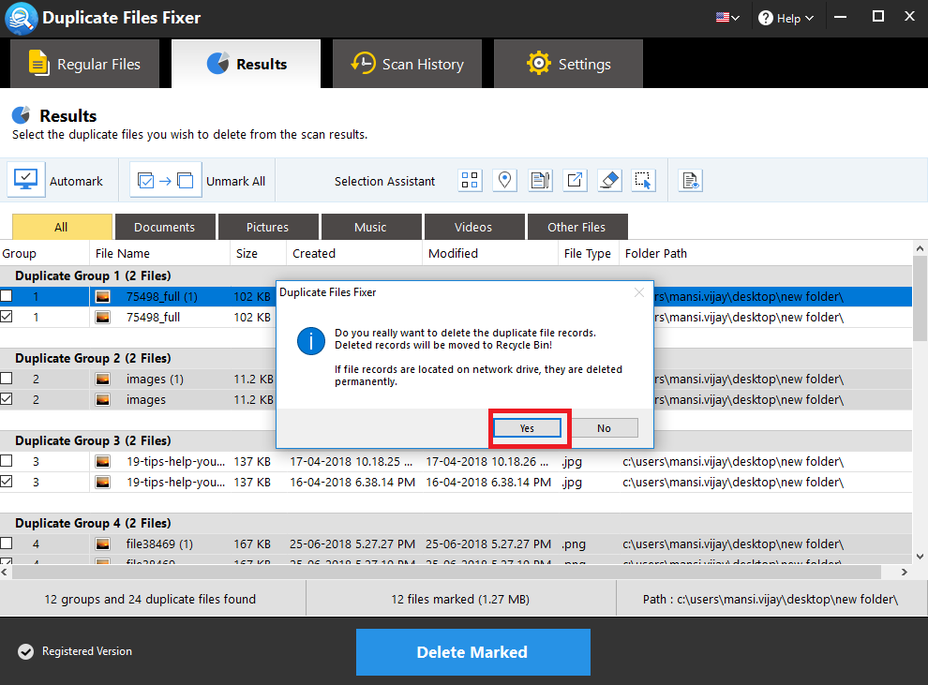Close the confirmation dialog with X
This screenshot has height=685, width=928.
pyautogui.click(x=639, y=292)
